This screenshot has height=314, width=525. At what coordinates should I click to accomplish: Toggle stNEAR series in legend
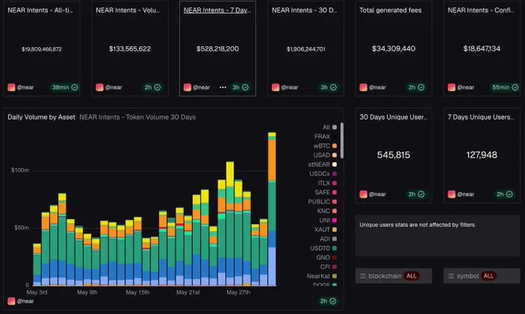click(x=323, y=164)
